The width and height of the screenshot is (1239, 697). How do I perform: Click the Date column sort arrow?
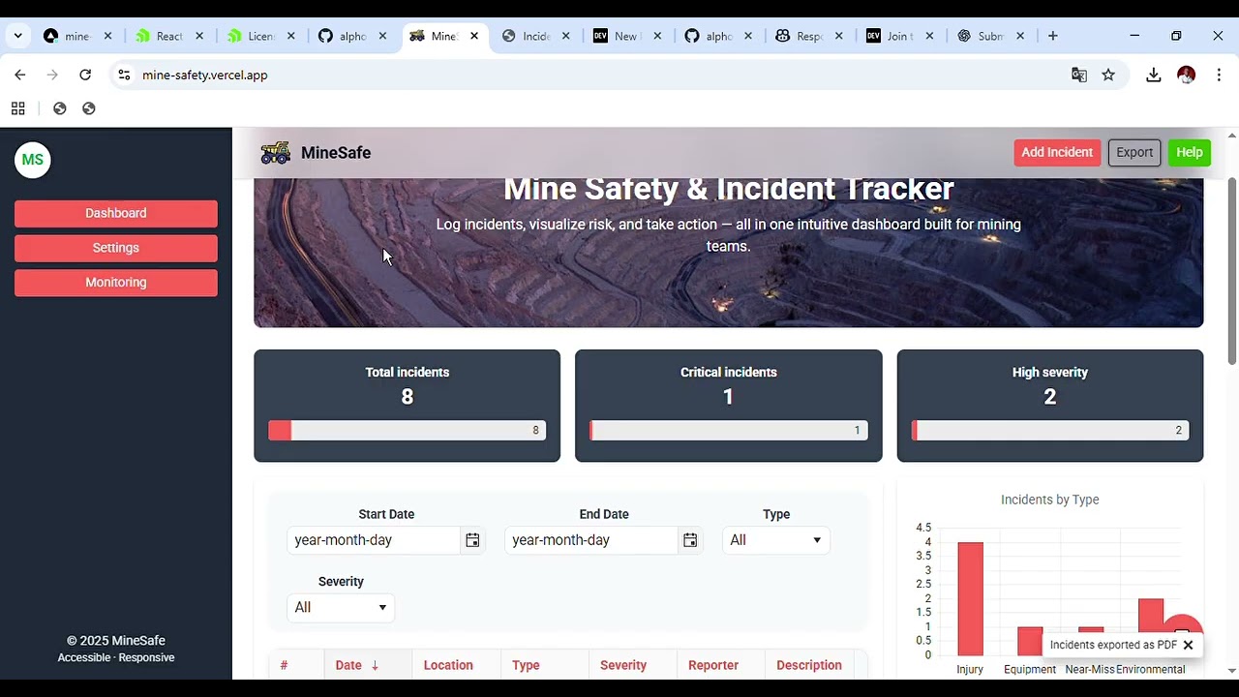tap(375, 665)
